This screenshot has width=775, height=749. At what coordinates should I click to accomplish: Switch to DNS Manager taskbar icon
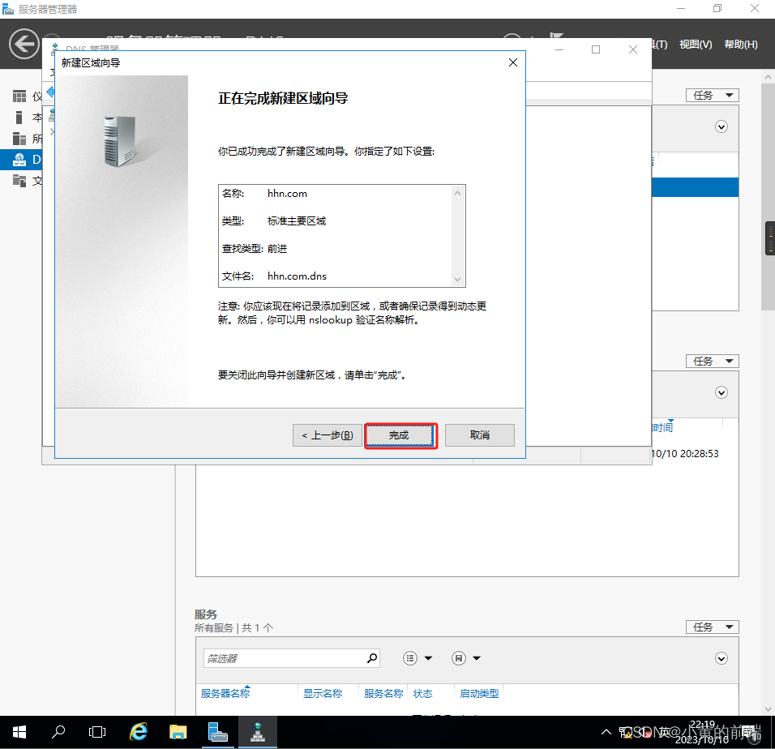pos(258,732)
